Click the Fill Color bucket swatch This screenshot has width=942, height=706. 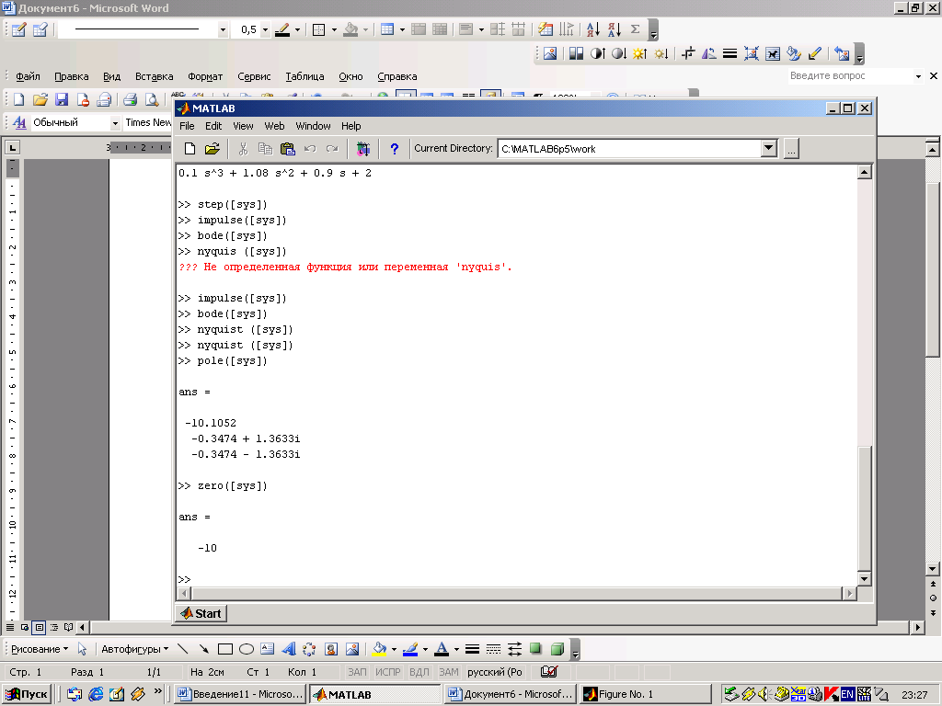(379, 649)
